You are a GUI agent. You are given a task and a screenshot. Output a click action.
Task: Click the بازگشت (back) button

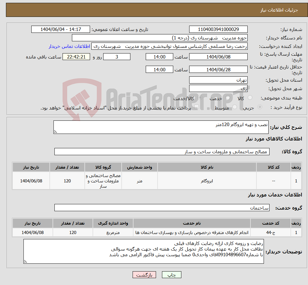(144, 275)
